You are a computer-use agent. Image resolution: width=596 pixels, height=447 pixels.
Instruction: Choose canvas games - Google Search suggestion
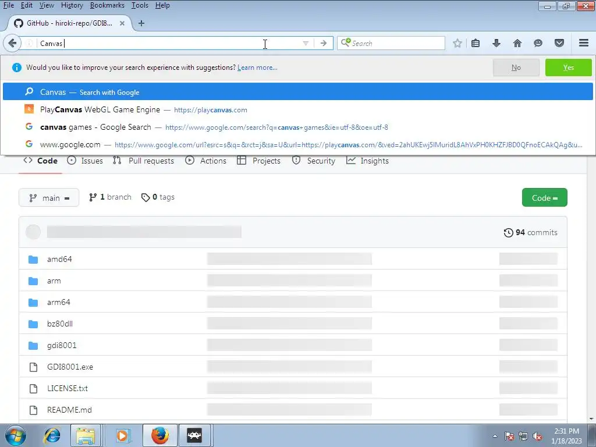coord(297,127)
